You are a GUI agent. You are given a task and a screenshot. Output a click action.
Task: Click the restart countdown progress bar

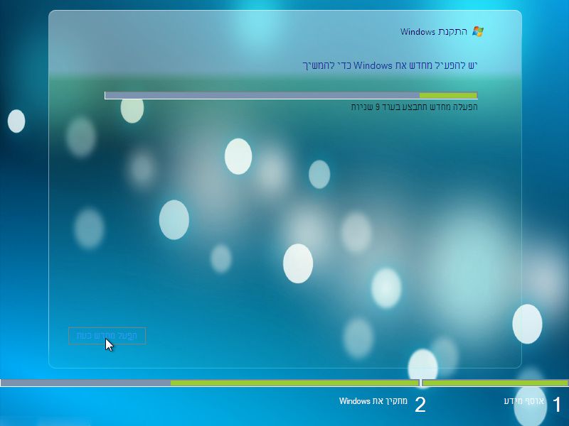291,96
